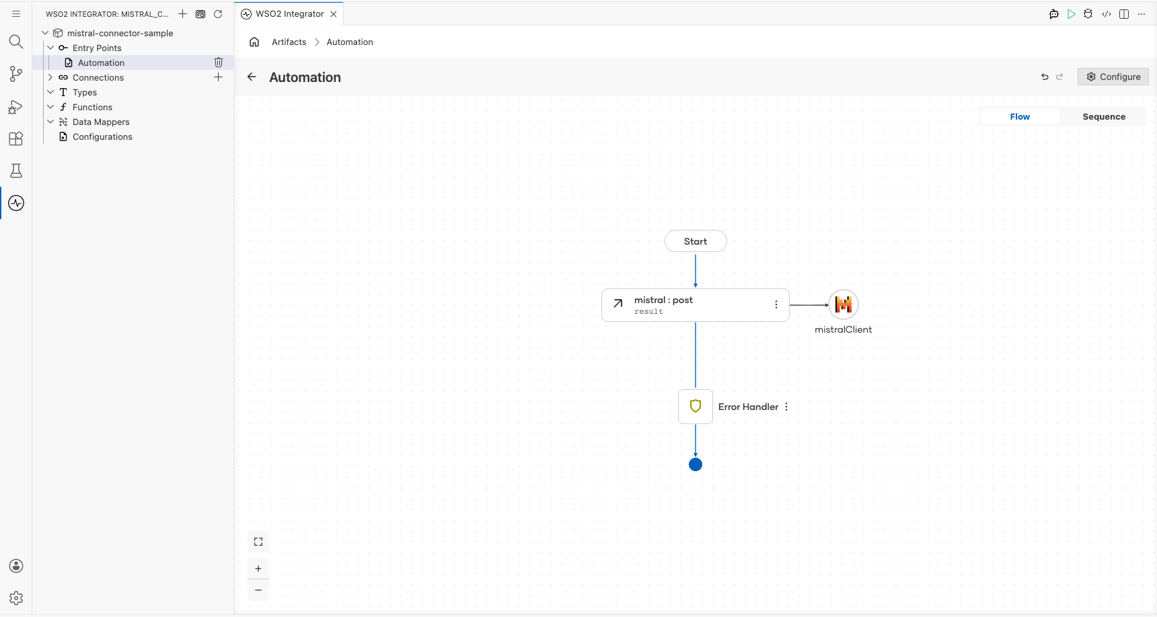
Task: Go to home via house icon
Action: [254, 42]
